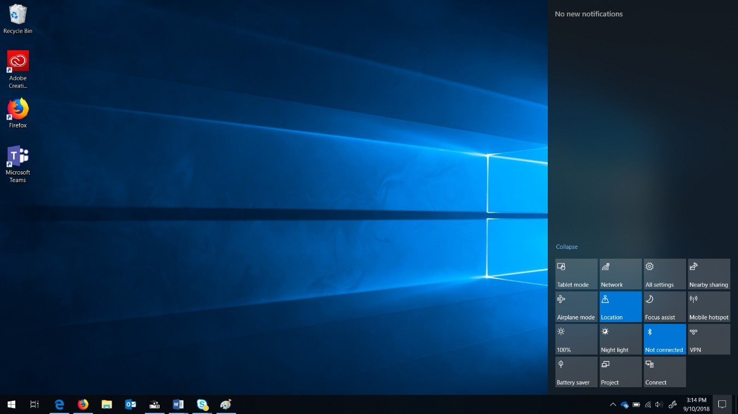Select the Microsoft Teams desktop shortcut
Image resolution: width=738 pixels, height=414 pixels.
click(17, 164)
